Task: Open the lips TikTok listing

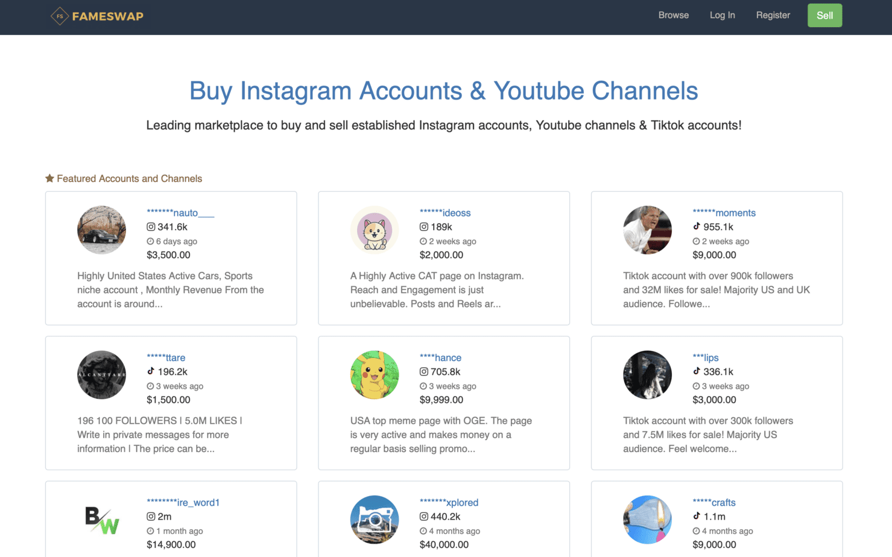Action: pos(706,357)
